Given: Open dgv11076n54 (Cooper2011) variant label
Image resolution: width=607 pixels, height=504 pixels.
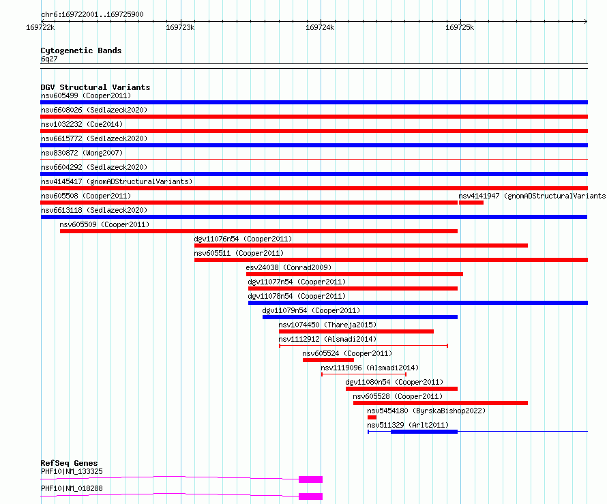Looking at the screenshot, I should pyautogui.click(x=243, y=239).
